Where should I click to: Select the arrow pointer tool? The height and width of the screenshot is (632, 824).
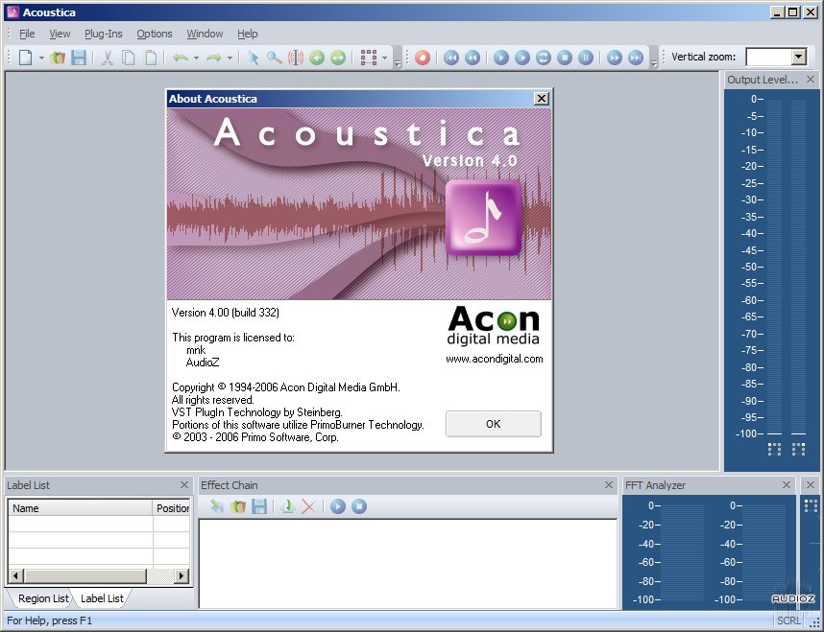pos(254,58)
